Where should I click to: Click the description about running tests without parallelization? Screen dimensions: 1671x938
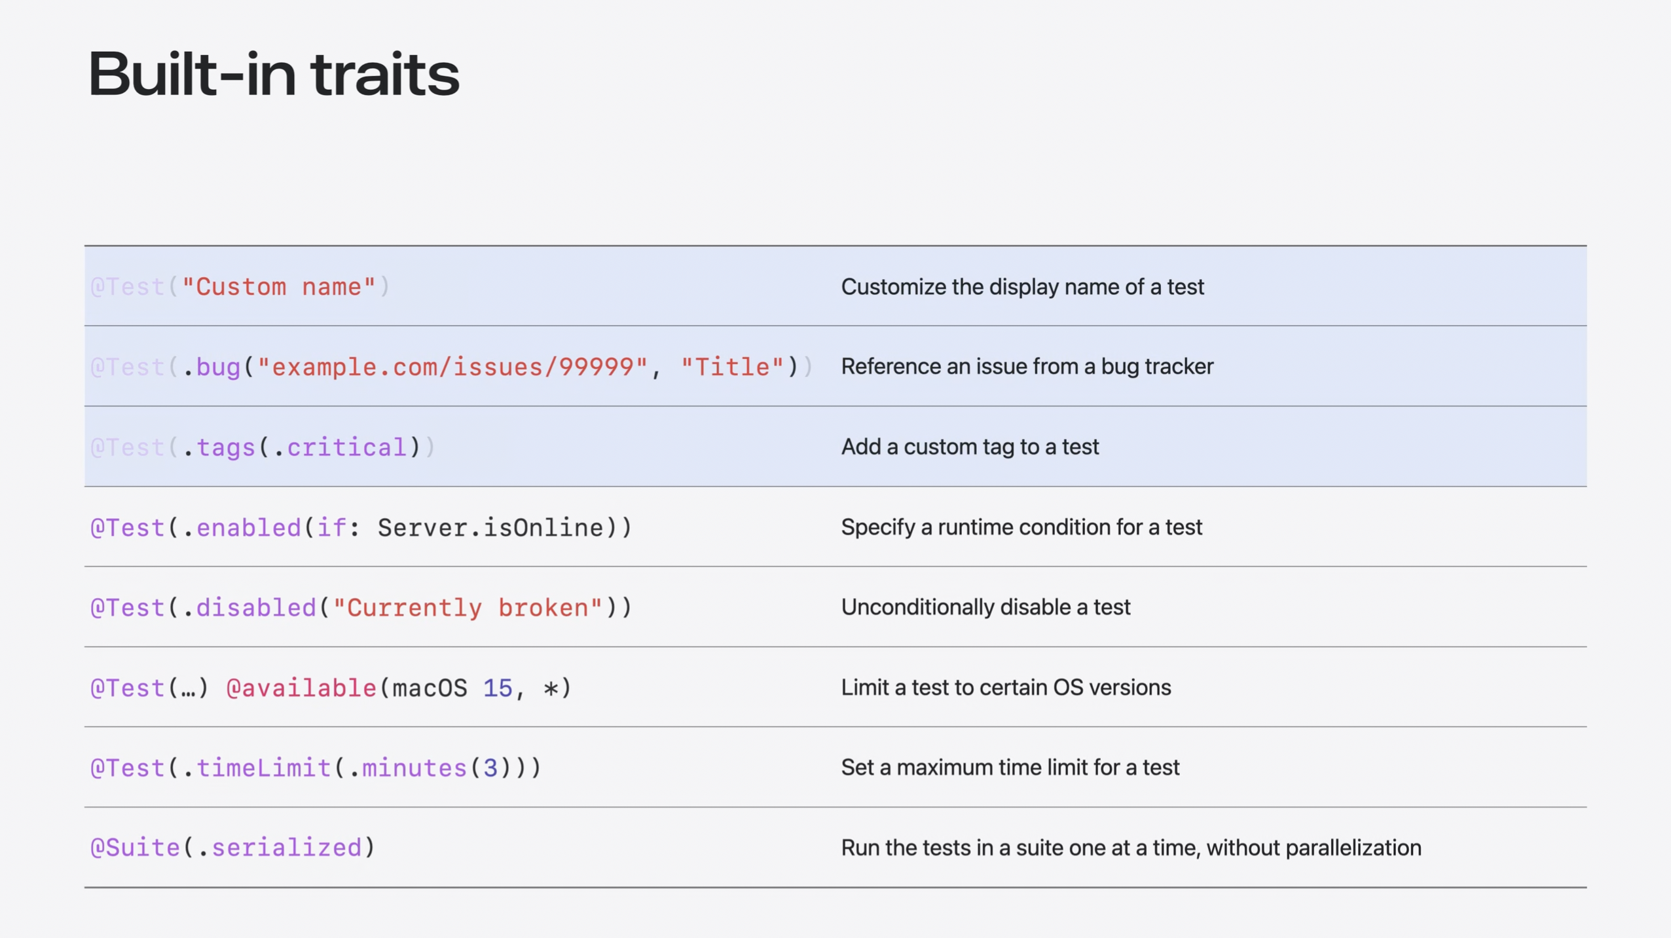tap(1131, 848)
